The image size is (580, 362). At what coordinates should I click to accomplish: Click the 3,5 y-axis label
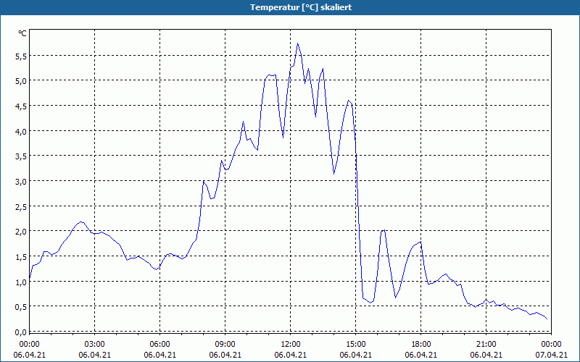(x=21, y=156)
